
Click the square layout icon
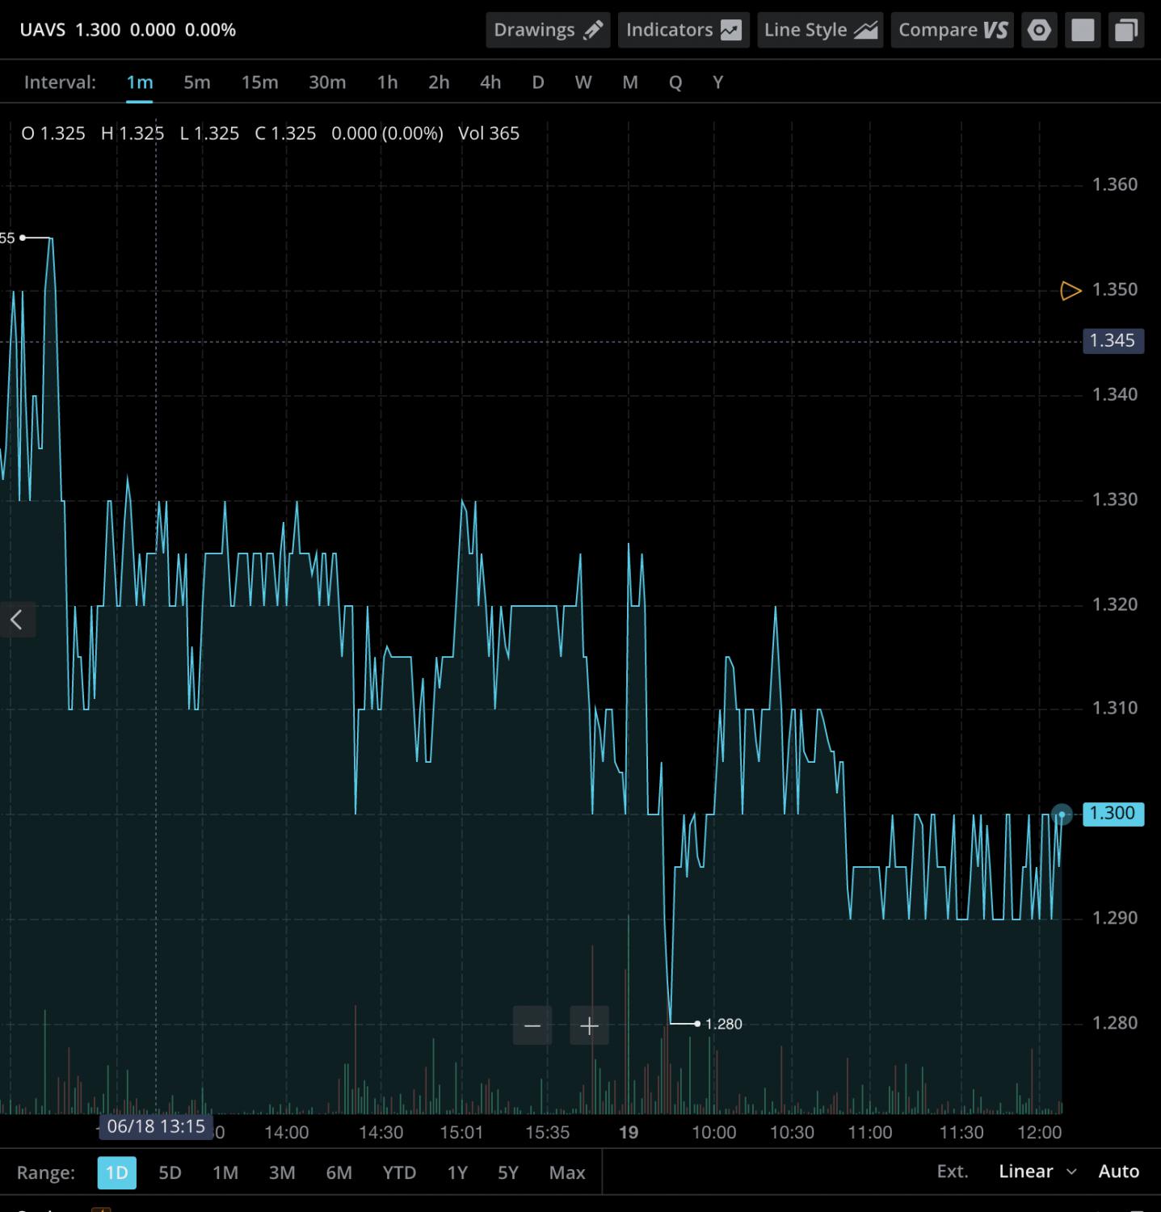tap(1083, 31)
